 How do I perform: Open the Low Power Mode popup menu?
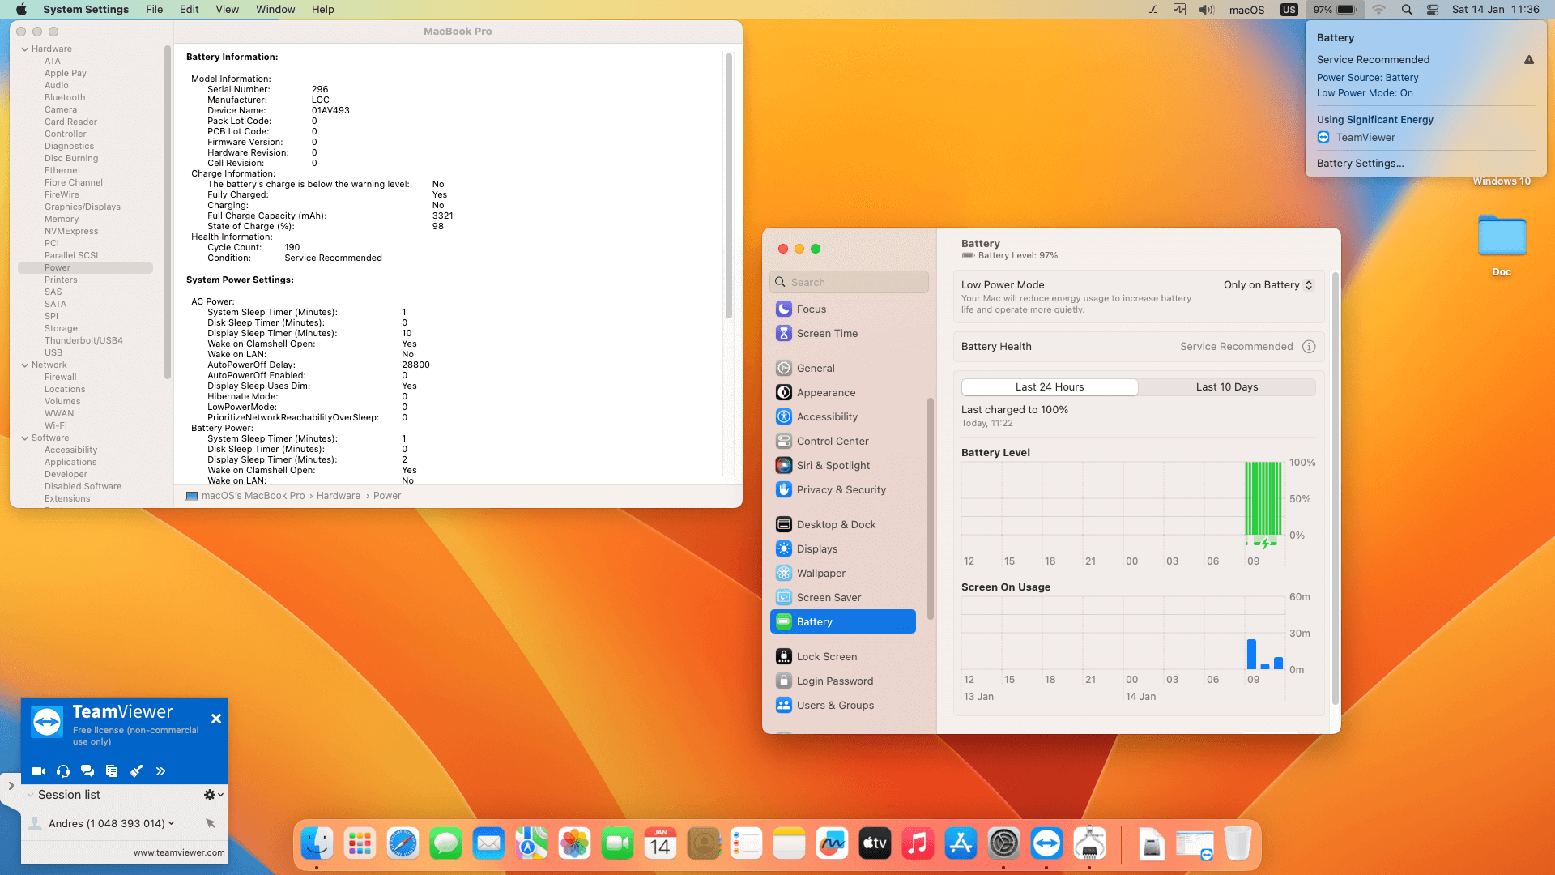[1268, 285]
